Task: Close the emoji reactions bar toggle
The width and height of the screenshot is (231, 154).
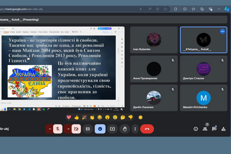Action: [100, 129]
